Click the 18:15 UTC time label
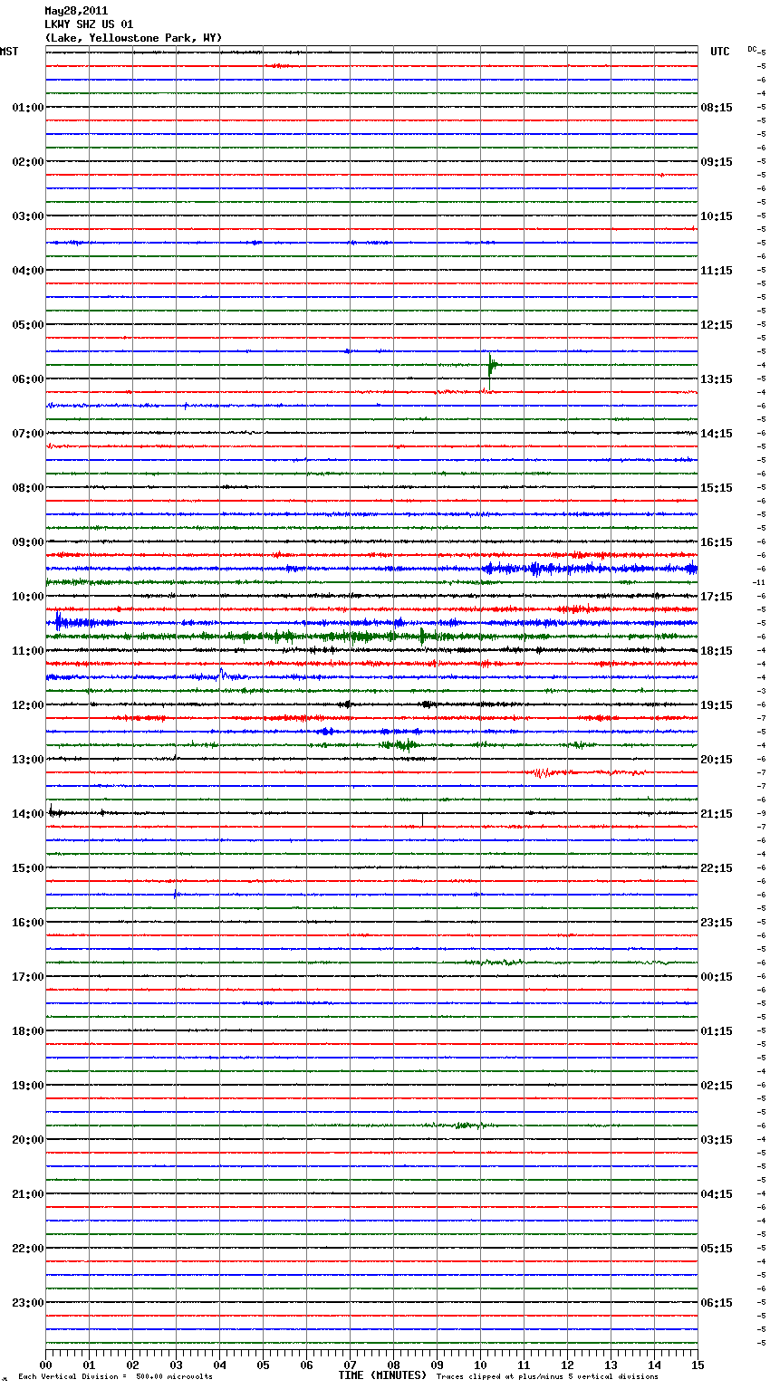The image size is (770, 1389). coord(717,651)
